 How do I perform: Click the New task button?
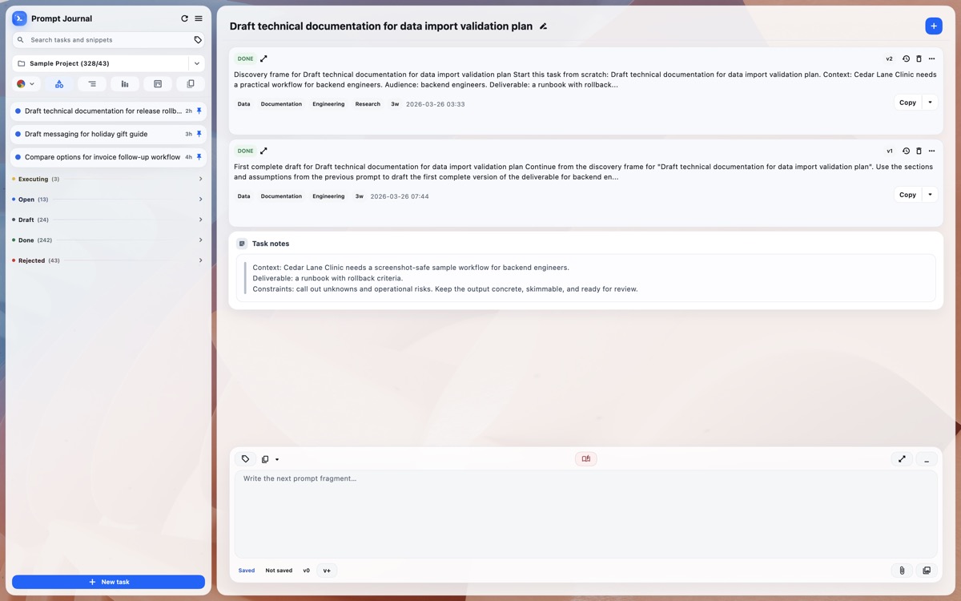[108, 582]
